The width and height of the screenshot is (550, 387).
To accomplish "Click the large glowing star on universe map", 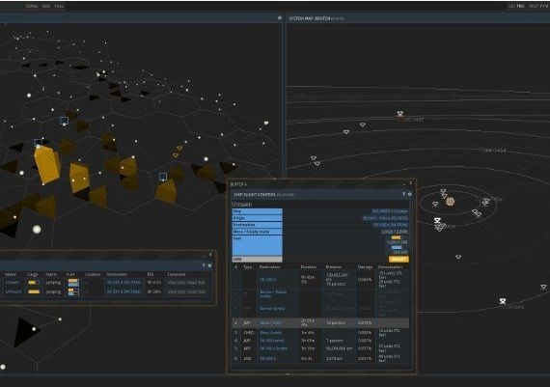I will [x=37, y=230].
